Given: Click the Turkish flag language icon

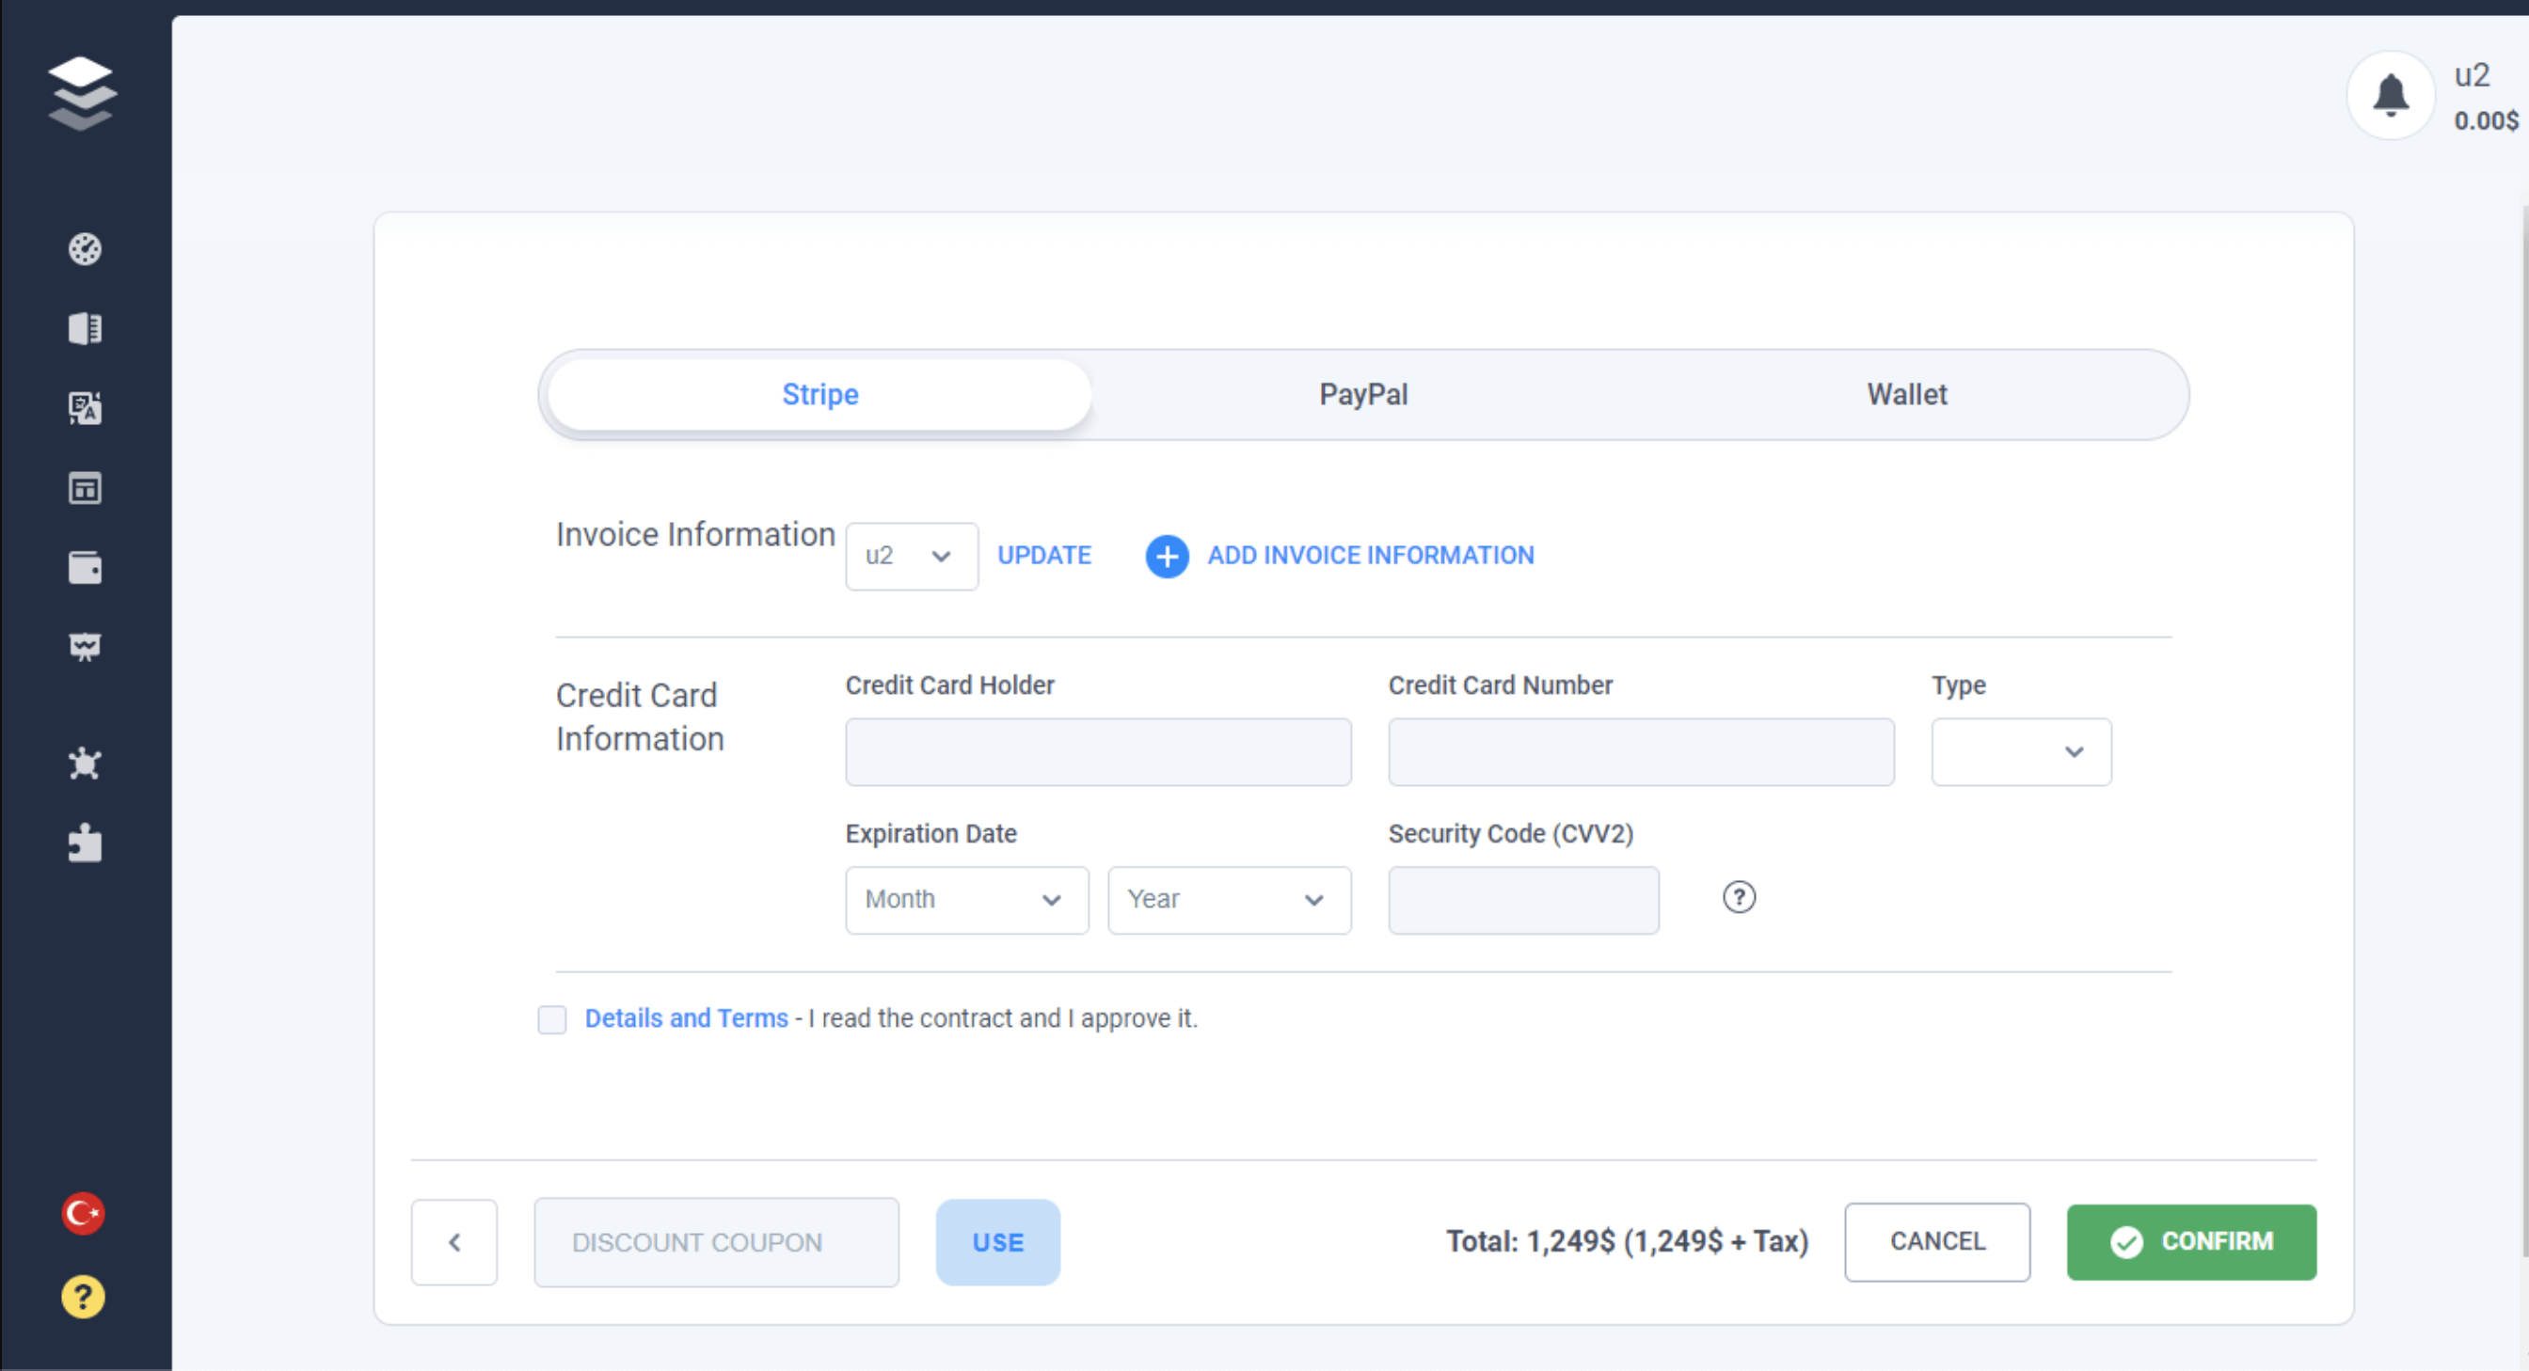Looking at the screenshot, I should [x=83, y=1213].
